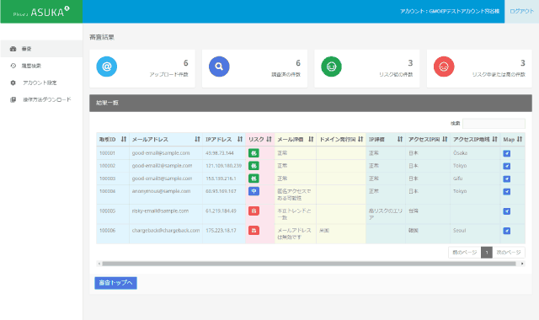Image resolution: width=539 pixels, height=320 pixels.
Task: Click the blue トップへ button below table
Action: (115, 283)
